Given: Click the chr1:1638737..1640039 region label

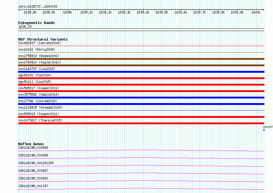Looking at the screenshot, I should 38,6.
